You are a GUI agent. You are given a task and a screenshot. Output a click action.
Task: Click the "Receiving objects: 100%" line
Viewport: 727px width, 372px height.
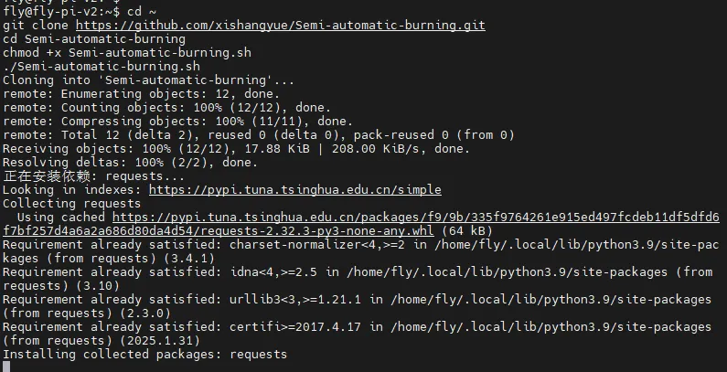(236, 149)
